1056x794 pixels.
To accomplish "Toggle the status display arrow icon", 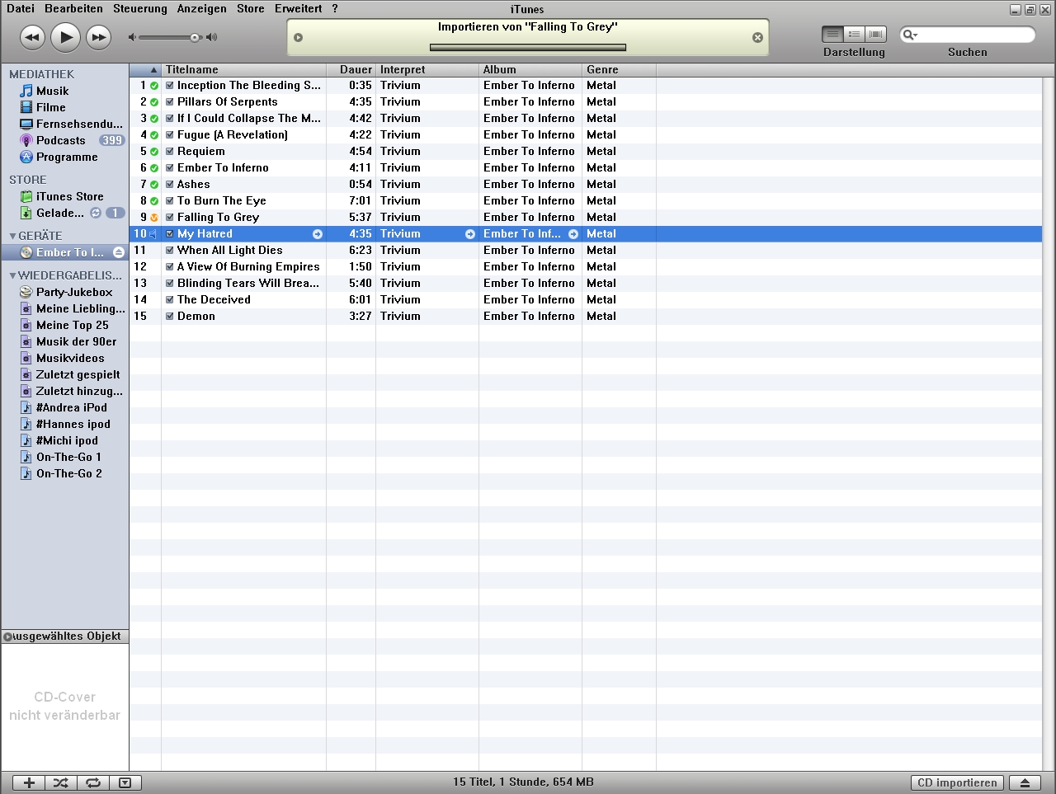I will click(x=299, y=38).
